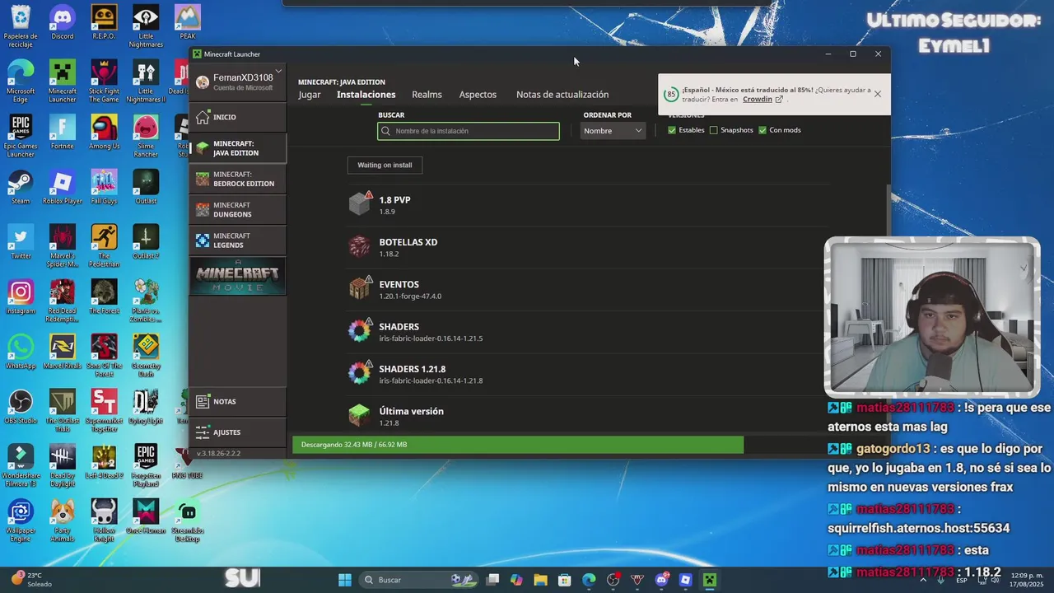Select the SHADERS iris-fabric-loader-0.16.14-1.21.5 installation

pos(585,331)
